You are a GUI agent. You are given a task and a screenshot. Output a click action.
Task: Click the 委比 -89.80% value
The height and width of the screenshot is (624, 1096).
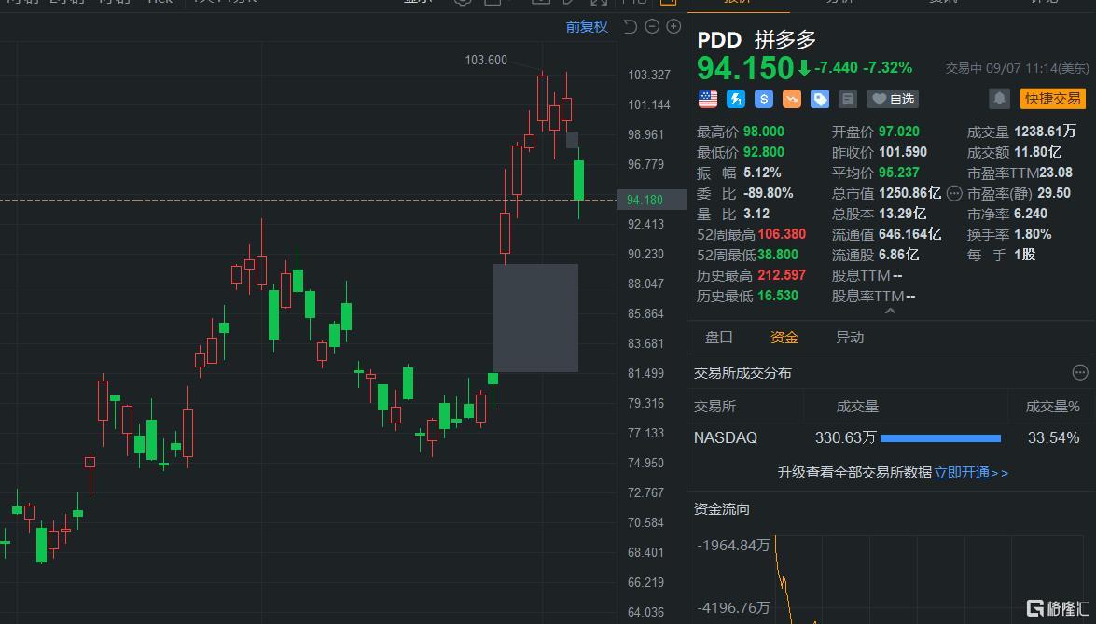[769, 193]
